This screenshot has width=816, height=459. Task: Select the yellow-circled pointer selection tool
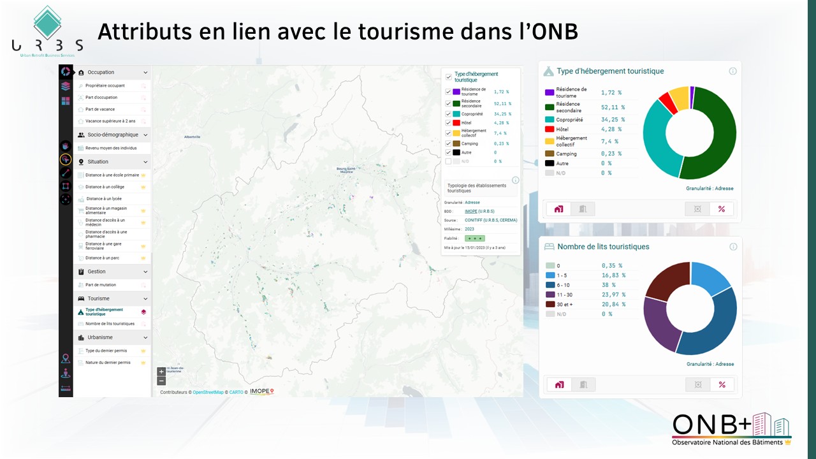click(x=66, y=159)
